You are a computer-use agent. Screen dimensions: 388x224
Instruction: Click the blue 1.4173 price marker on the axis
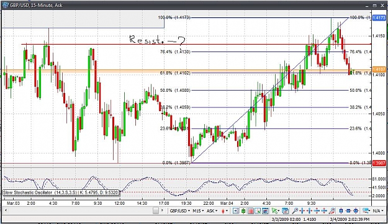tap(379, 17)
